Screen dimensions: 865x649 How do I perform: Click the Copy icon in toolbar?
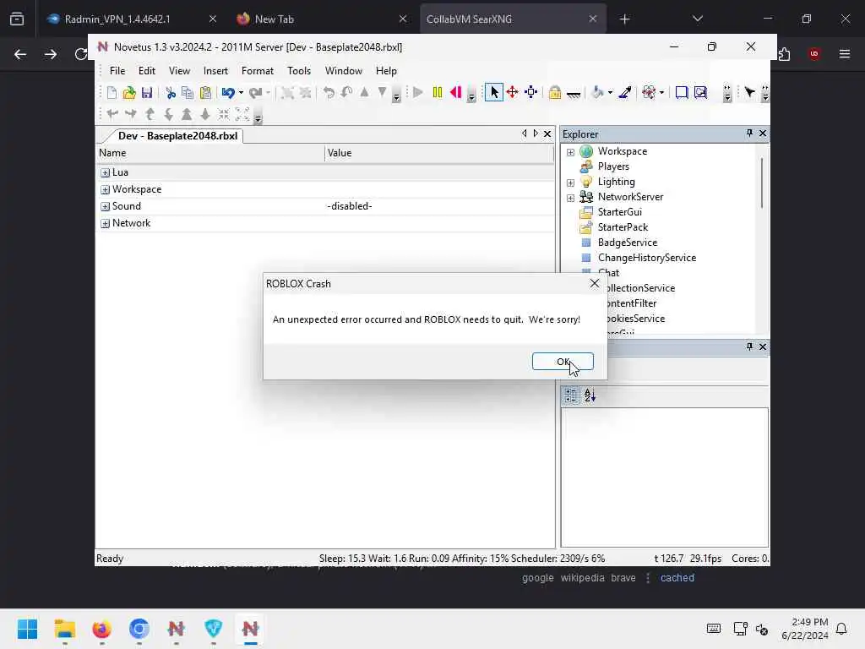tap(188, 93)
